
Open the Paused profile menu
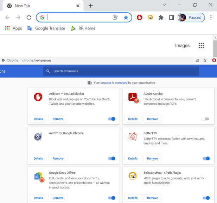point(191,18)
